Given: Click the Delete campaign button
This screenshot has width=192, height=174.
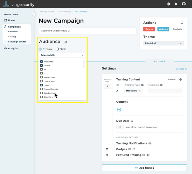Looking at the screenshot, I should pos(149,29).
